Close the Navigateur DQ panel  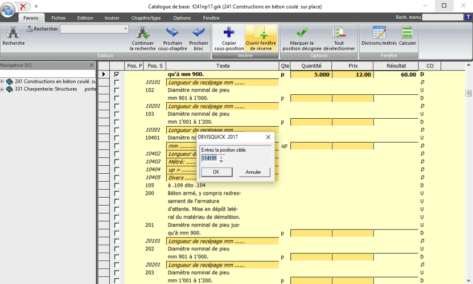point(92,65)
